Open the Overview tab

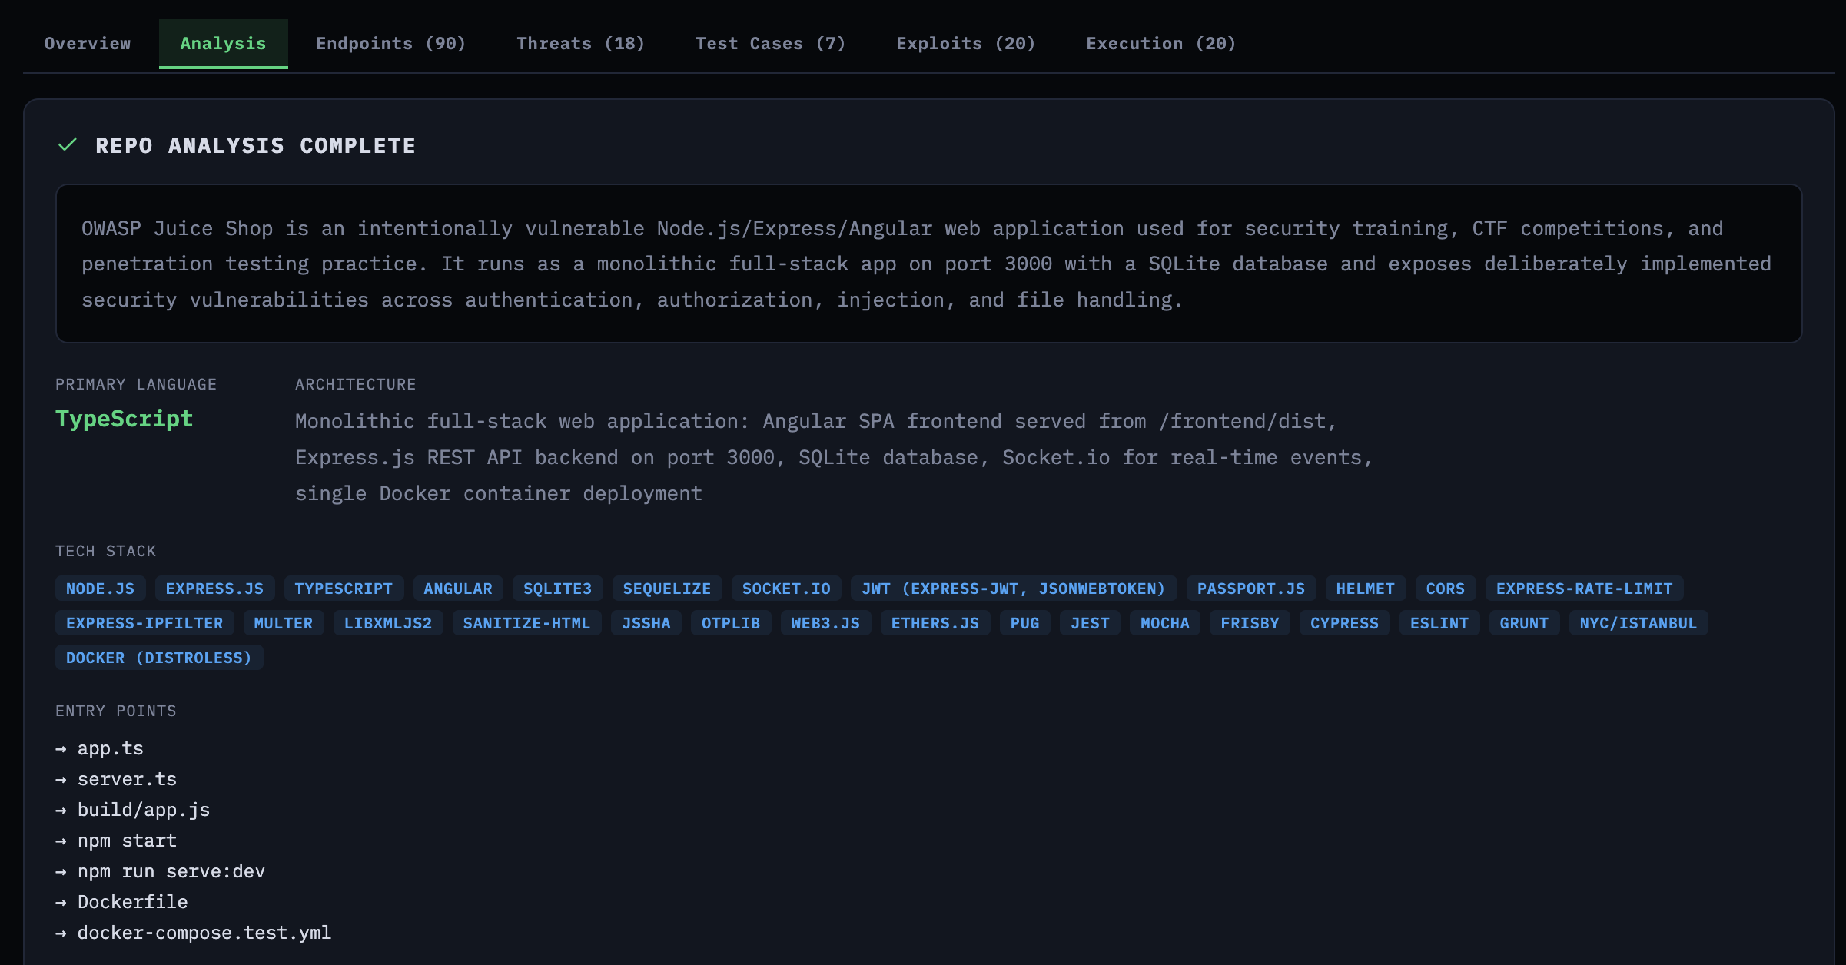[x=88, y=44]
